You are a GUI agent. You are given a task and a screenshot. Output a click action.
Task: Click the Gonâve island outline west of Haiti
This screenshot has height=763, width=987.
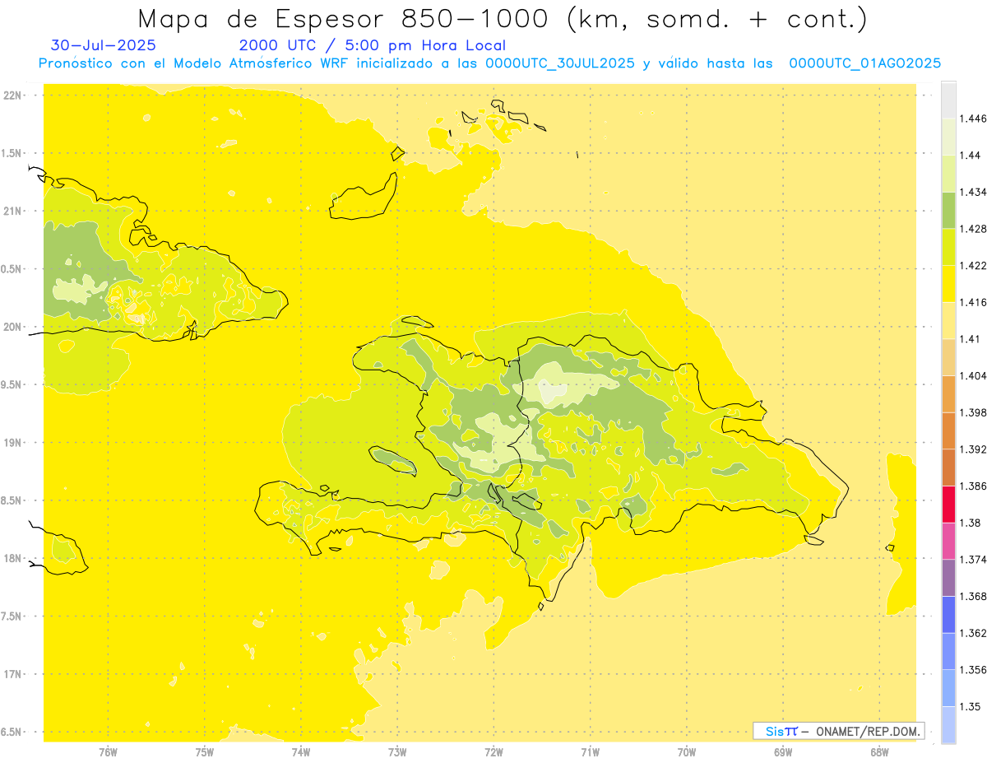coord(392,462)
